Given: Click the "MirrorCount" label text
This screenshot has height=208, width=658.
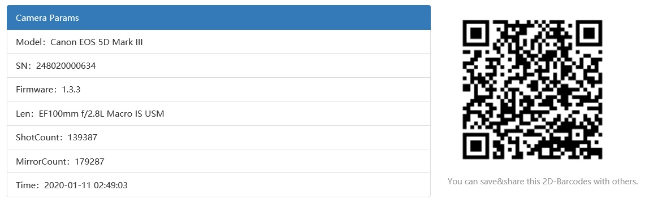Looking at the screenshot, I should pos(40,161).
